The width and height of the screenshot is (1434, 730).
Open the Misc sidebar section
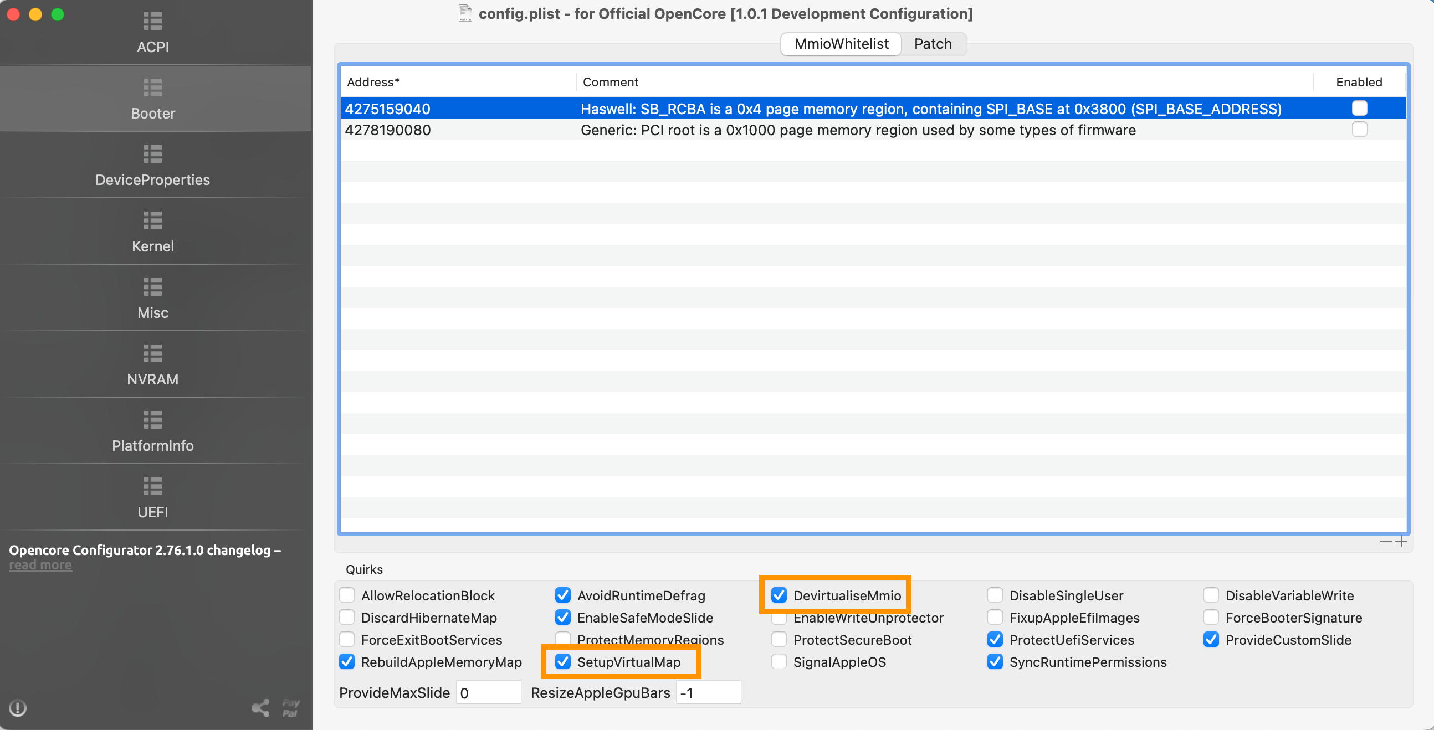coord(152,299)
